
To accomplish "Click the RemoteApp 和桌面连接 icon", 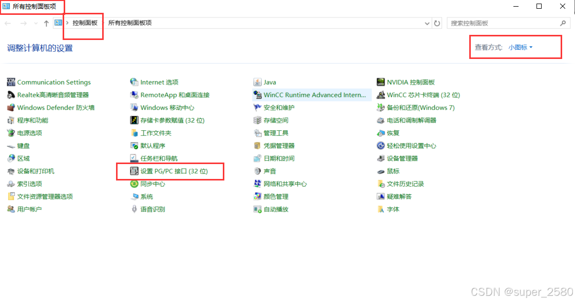I will [x=134, y=95].
